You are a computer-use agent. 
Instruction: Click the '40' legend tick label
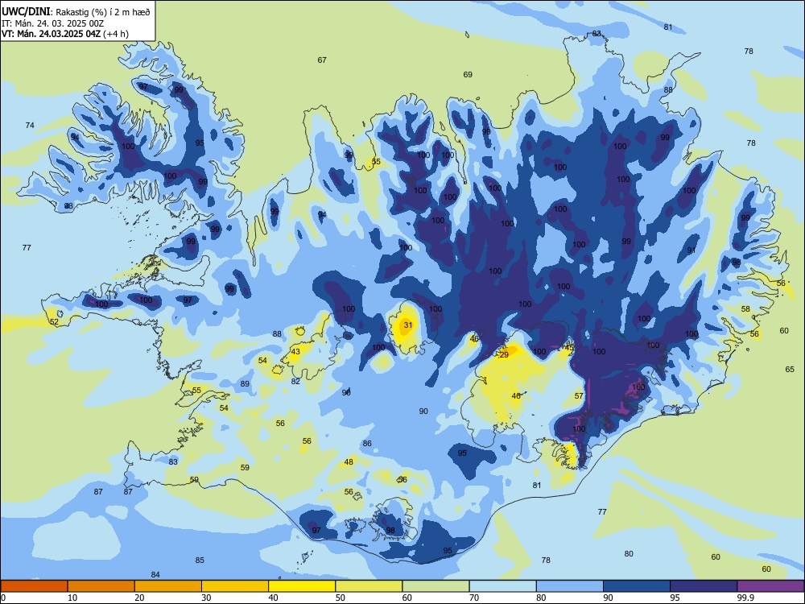(x=274, y=598)
